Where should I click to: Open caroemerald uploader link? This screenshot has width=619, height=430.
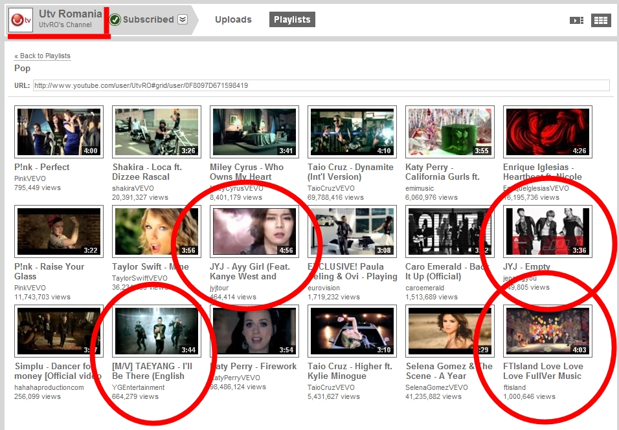(425, 288)
